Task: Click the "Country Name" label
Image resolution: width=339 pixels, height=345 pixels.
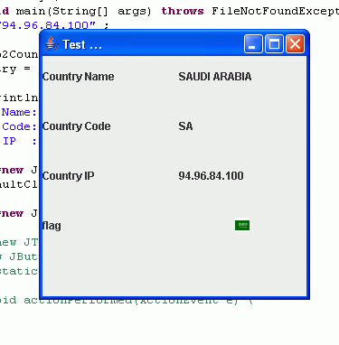Action: coord(79,77)
